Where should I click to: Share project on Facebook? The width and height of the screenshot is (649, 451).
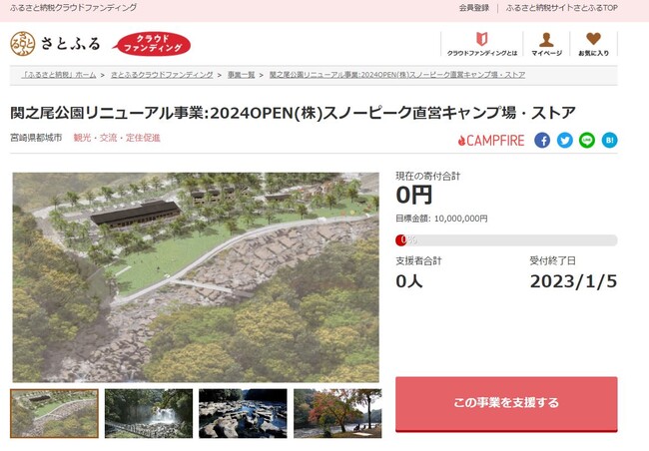coord(542,141)
